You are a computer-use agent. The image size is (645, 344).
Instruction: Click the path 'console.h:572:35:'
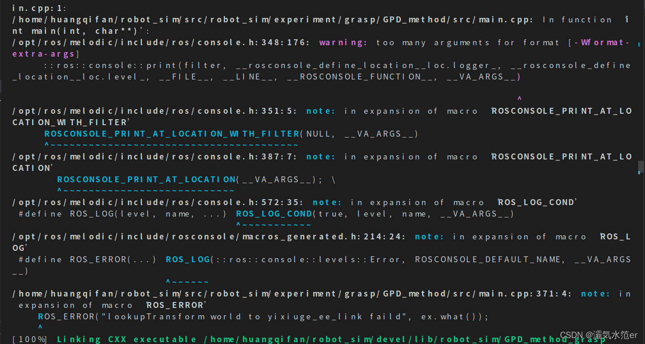click(x=158, y=202)
